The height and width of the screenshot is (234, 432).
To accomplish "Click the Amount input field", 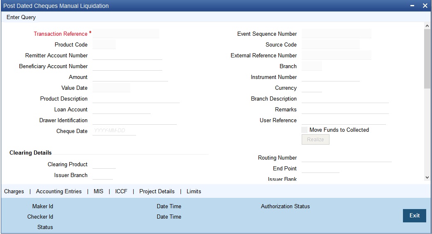I will click(130, 77).
